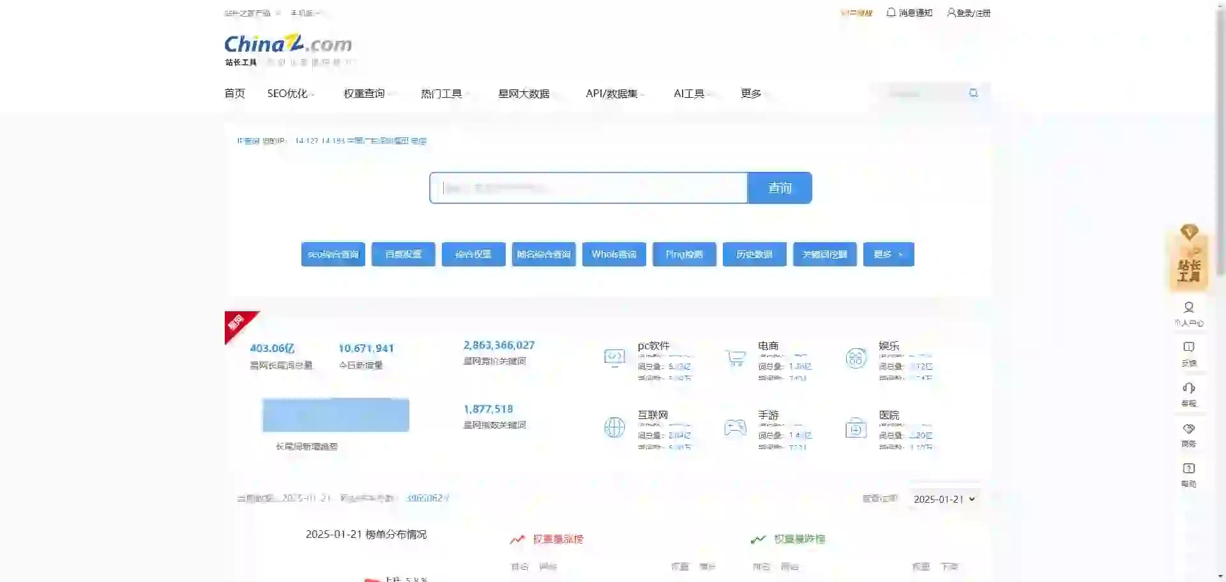1226x582 pixels.
Task: Click the 关键词挖掘 button
Action: pos(825,254)
